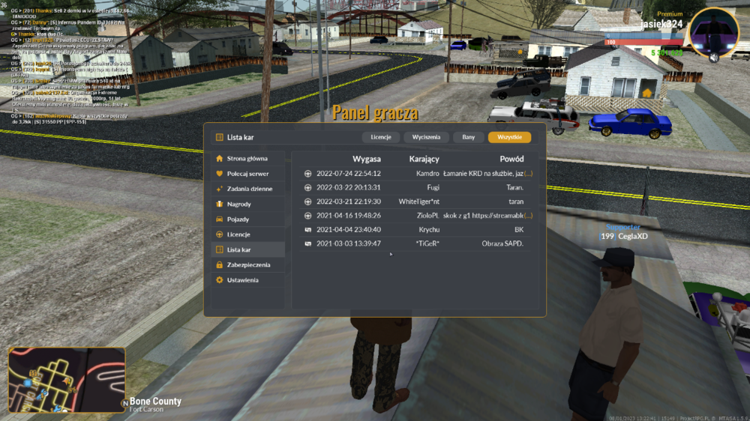Screen dimensions: 750x421
Task: Select the date 2021-03-03 13:39:47
Action: (349, 243)
